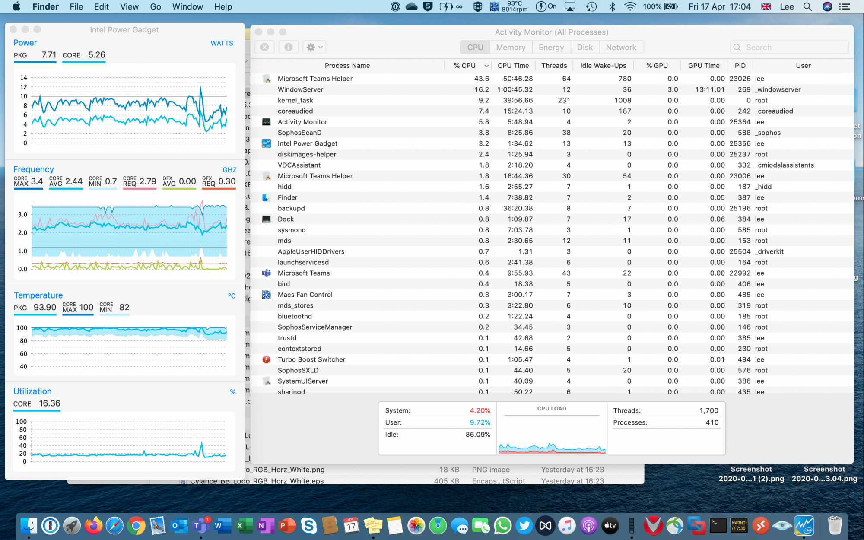Open Google Chrome from the Dock

click(x=136, y=526)
